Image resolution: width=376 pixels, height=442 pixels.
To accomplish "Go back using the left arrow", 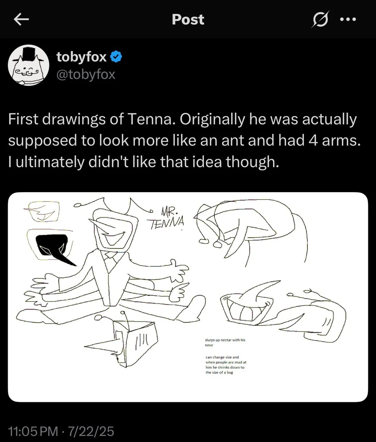I will 21,20.
